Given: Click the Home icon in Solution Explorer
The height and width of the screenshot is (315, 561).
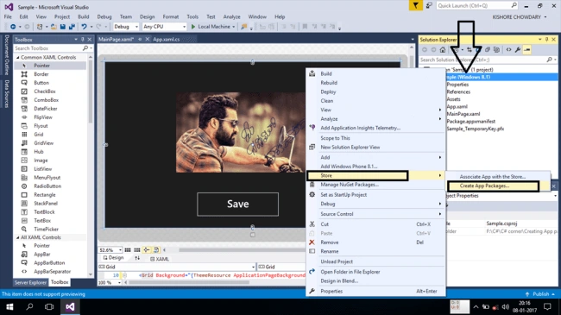Looking at the screenshot, I should tap(443, 50).
